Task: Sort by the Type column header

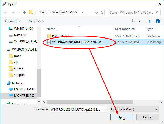Action: point(150,29)
